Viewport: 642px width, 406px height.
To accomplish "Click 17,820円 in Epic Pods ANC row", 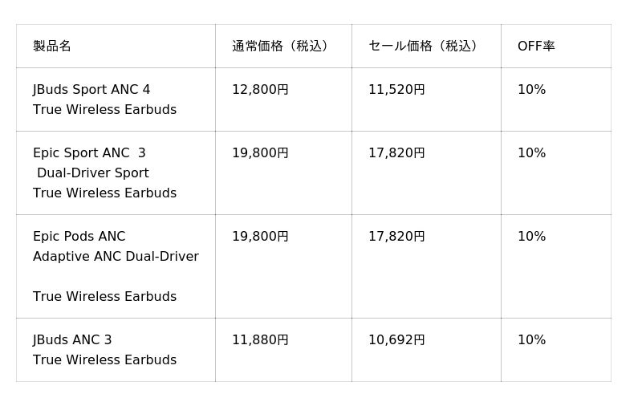I will pos(396,236).
